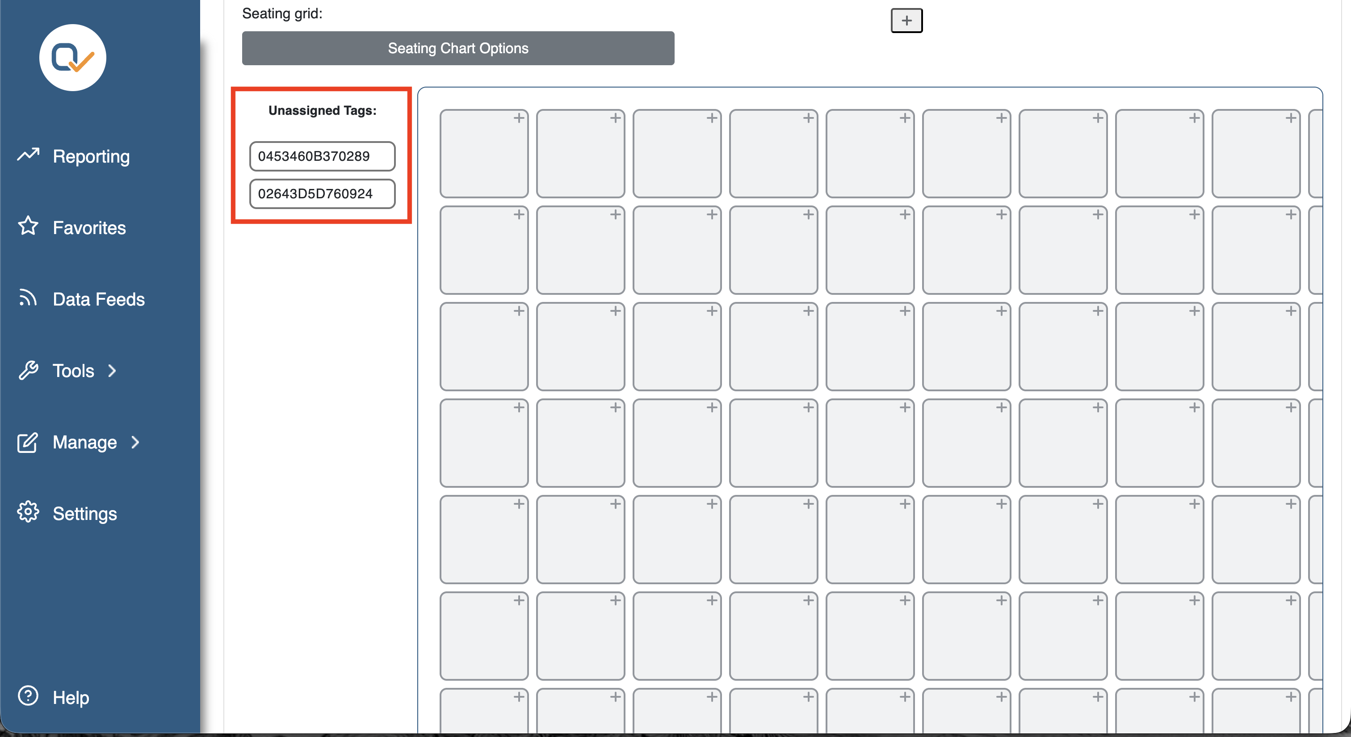The image size is (1351, 737).
Task: Click the plus on sixth-row, eighth-column seat
Action: point(1194,600)
